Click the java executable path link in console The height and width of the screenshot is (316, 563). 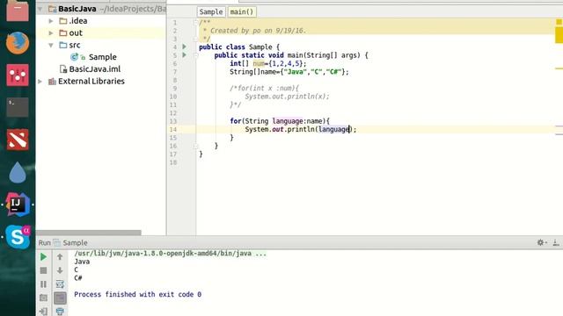pos(170,254)
